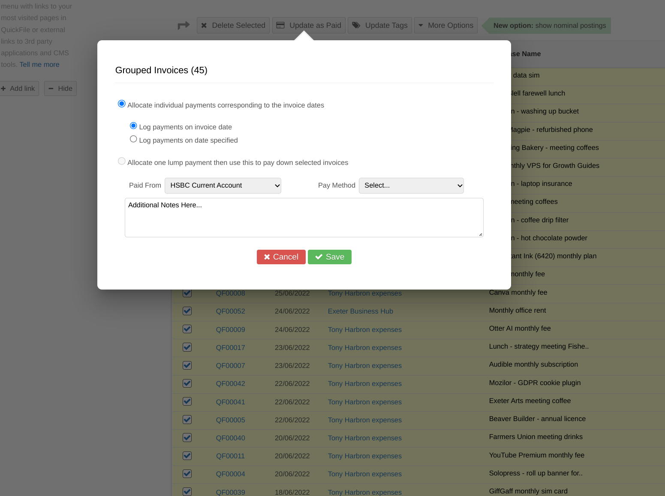
Task: Uncheck the QF00040 invoice checkbox
Action: [x=187, y=438]
